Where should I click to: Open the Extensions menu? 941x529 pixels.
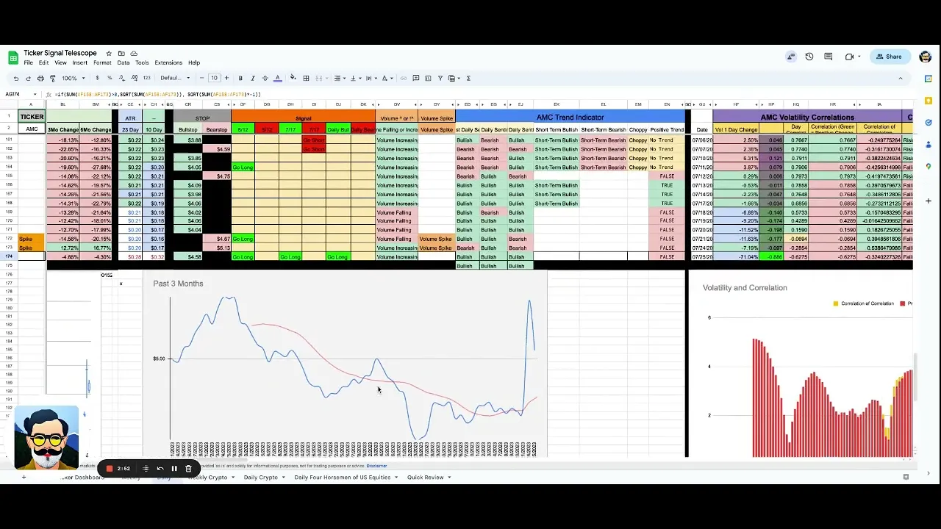point(168,62)
